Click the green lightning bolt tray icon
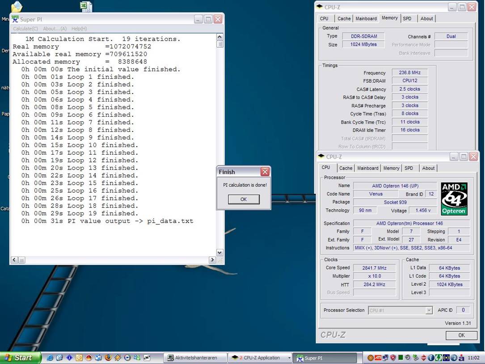 point(439,358)
